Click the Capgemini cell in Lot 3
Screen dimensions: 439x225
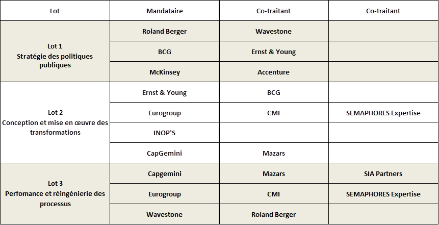click(164, 173)
